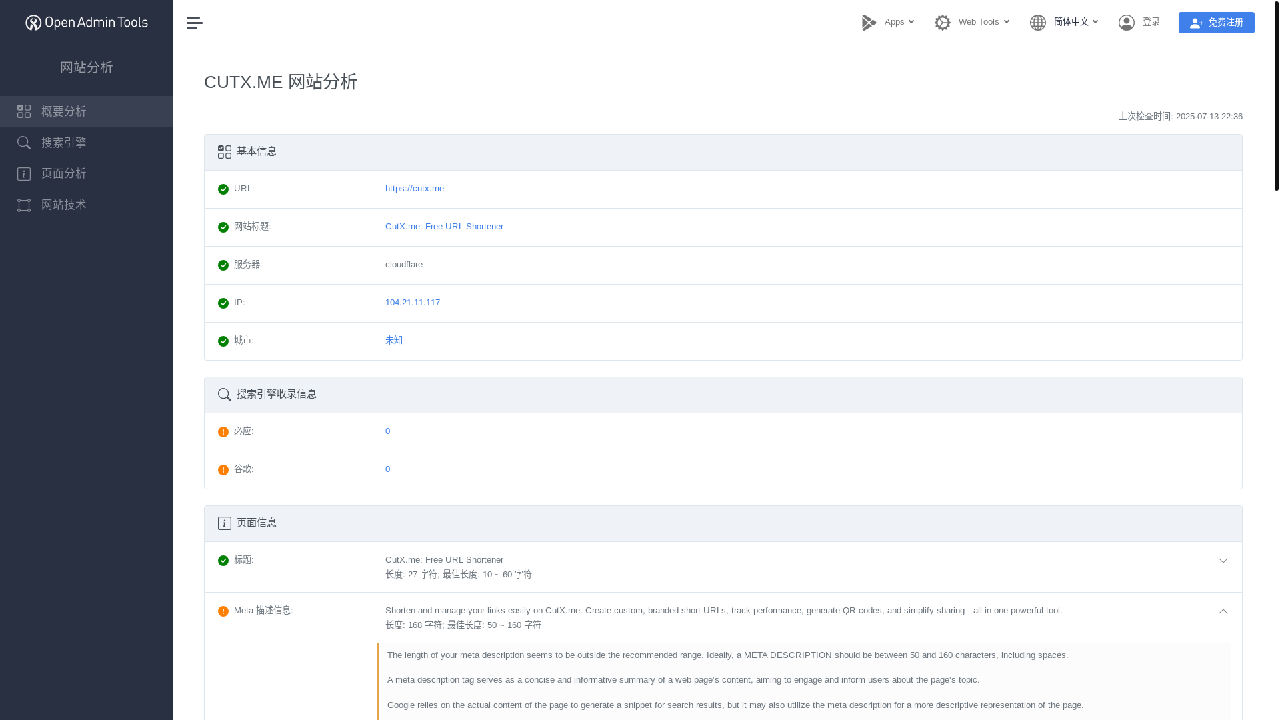Click green check icon beside IP
This screenshot has width=1280, height=720.
tap(223, 303)
